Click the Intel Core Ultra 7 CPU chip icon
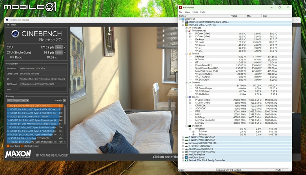 pyautogui.click(x=186, y=25)
